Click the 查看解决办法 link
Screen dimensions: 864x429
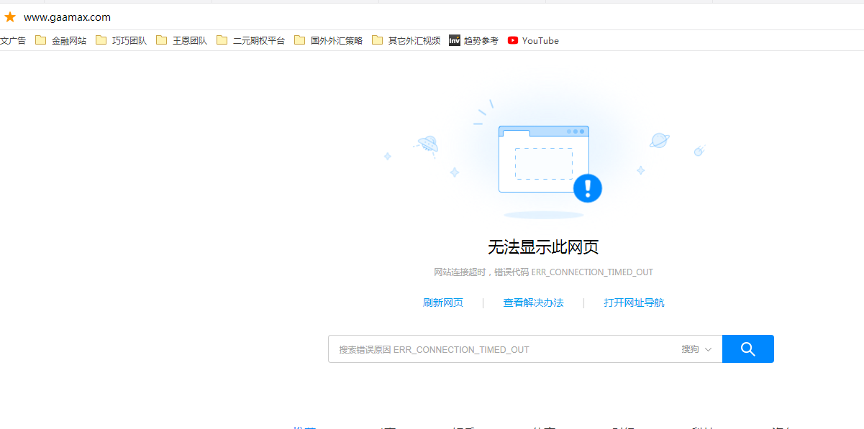(533, 303)
